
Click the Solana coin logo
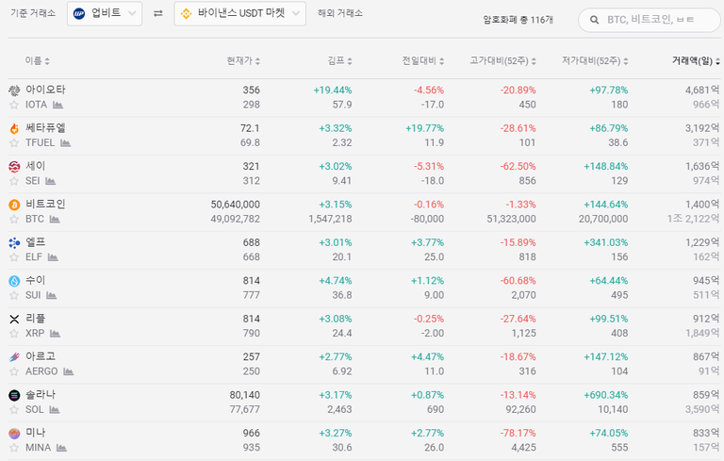click(x=14, y=395)
